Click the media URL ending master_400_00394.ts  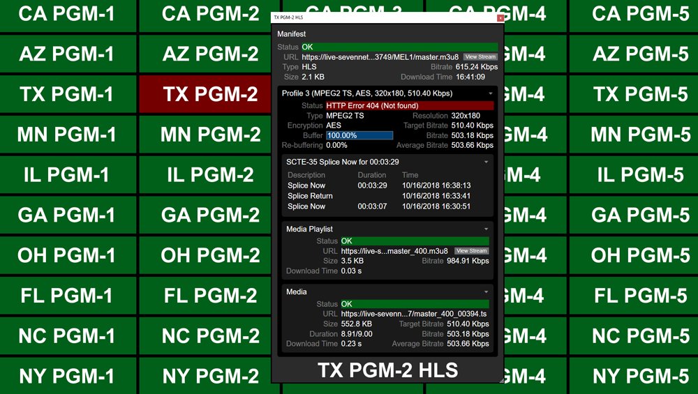414,314
